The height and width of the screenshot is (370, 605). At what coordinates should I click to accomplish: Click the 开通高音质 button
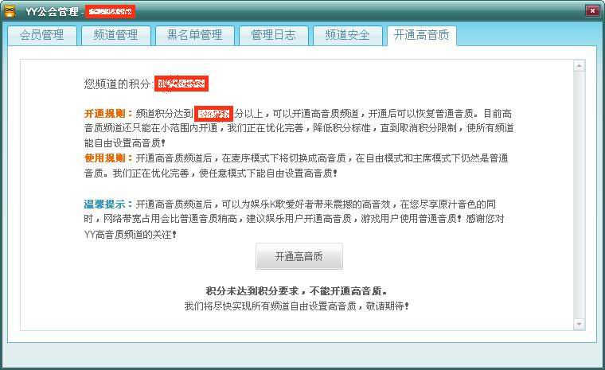click(x=299, y=256)
